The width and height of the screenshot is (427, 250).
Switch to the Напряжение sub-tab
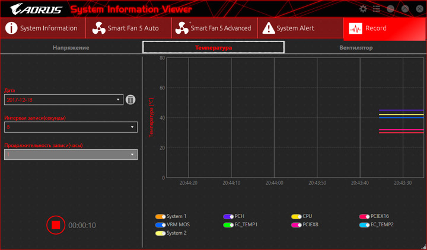(71, 47)
